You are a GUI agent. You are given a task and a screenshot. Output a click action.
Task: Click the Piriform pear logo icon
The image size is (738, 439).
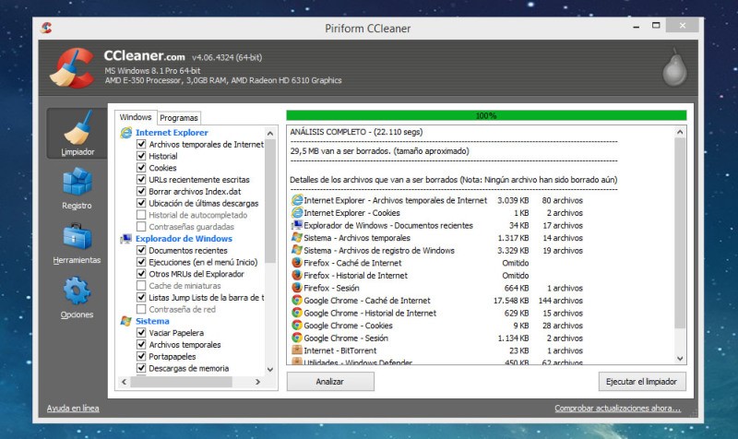(675, 66)
